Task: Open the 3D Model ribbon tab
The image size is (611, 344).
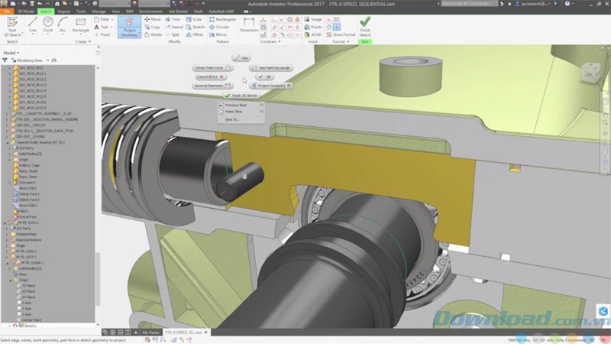Action: click(x=24, y=11)
